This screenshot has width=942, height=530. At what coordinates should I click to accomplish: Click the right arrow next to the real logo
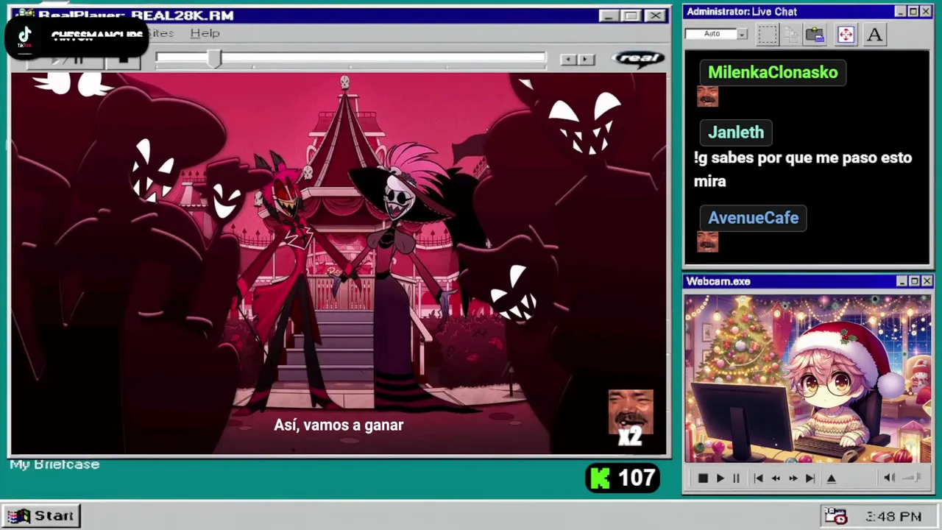coord(586,59)
